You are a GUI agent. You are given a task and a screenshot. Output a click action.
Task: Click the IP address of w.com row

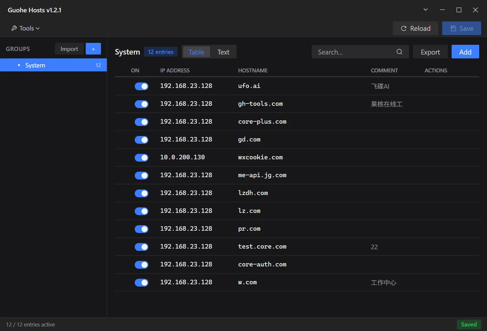click(186, 282)
